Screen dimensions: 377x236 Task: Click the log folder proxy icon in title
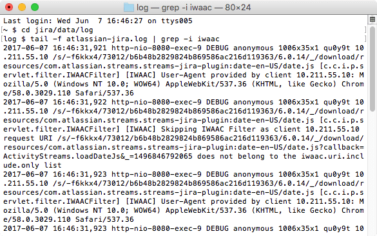coord(129,8)
